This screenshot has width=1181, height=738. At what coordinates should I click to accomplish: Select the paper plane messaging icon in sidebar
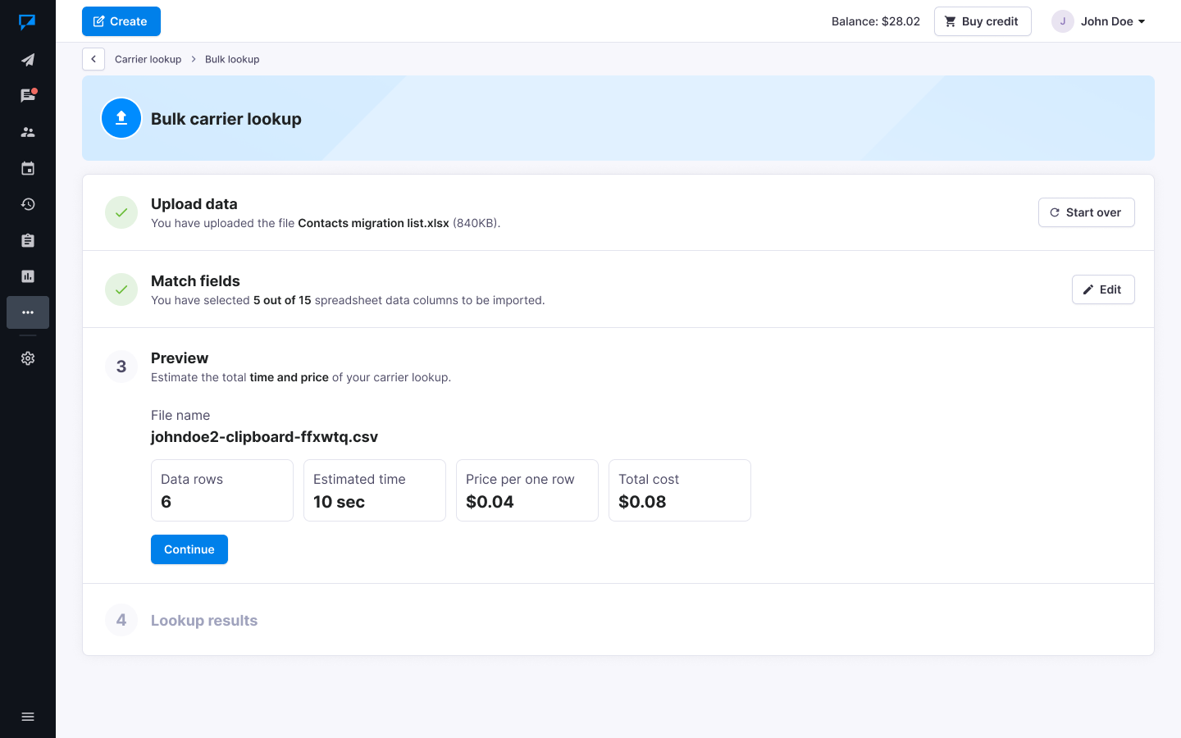[x=28, y=59]
